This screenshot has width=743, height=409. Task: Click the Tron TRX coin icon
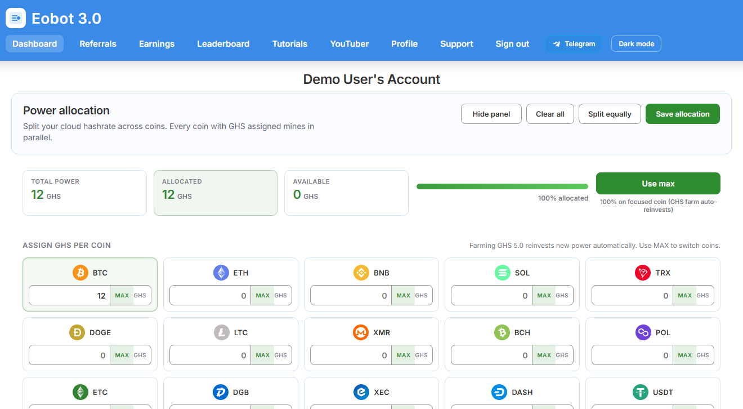[x=643, y=273]
